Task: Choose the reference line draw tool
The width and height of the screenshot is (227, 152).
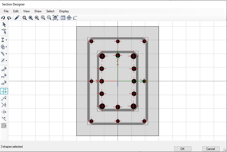Action: tap(3, 61)
